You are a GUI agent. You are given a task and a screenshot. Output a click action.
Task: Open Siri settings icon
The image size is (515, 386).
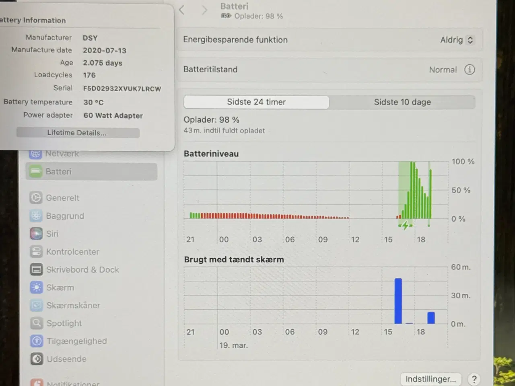click(x=36, y=234)
